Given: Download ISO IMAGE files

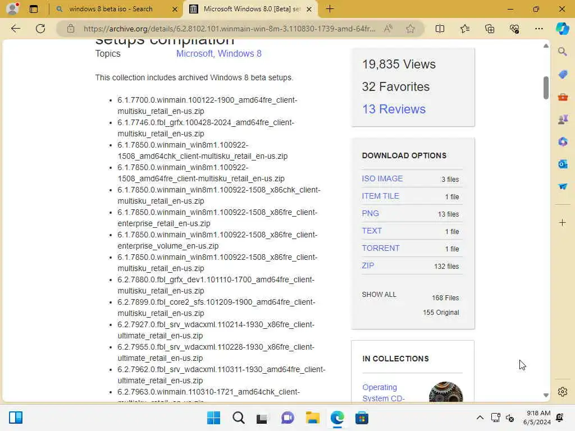Looking at the screenshot, I should click(x=382, y=178).
